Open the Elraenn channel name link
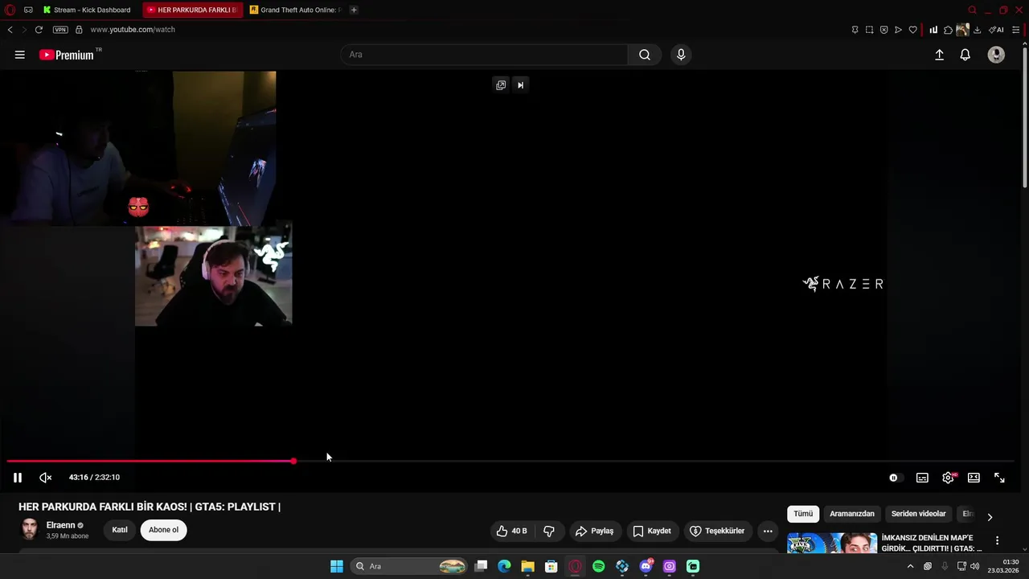1029x579 pixels. coord(60,525)
